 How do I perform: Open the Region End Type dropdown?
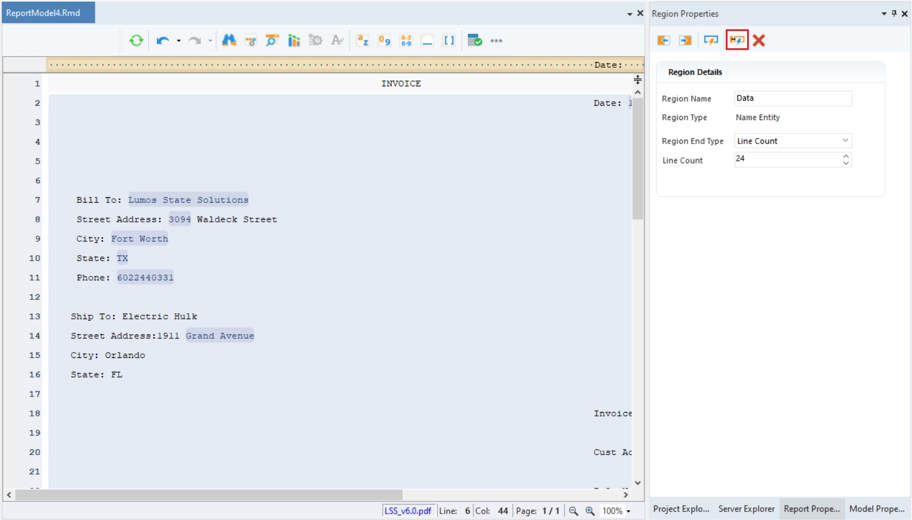tap(845, 141)
